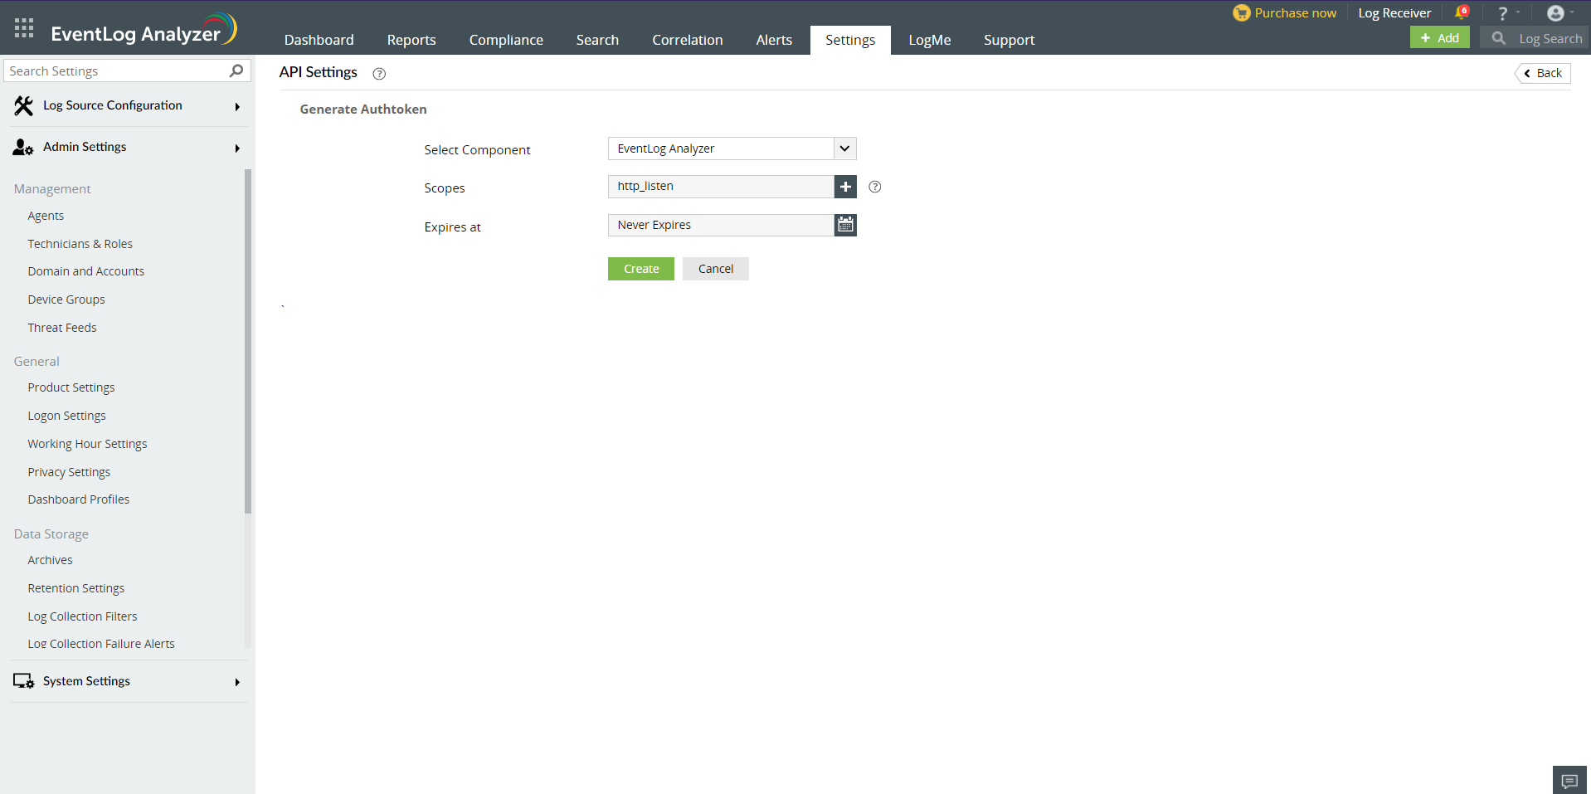Viewport: 1591px width, 794px height.
Task: Click the Cancel button
Action: 716,269
